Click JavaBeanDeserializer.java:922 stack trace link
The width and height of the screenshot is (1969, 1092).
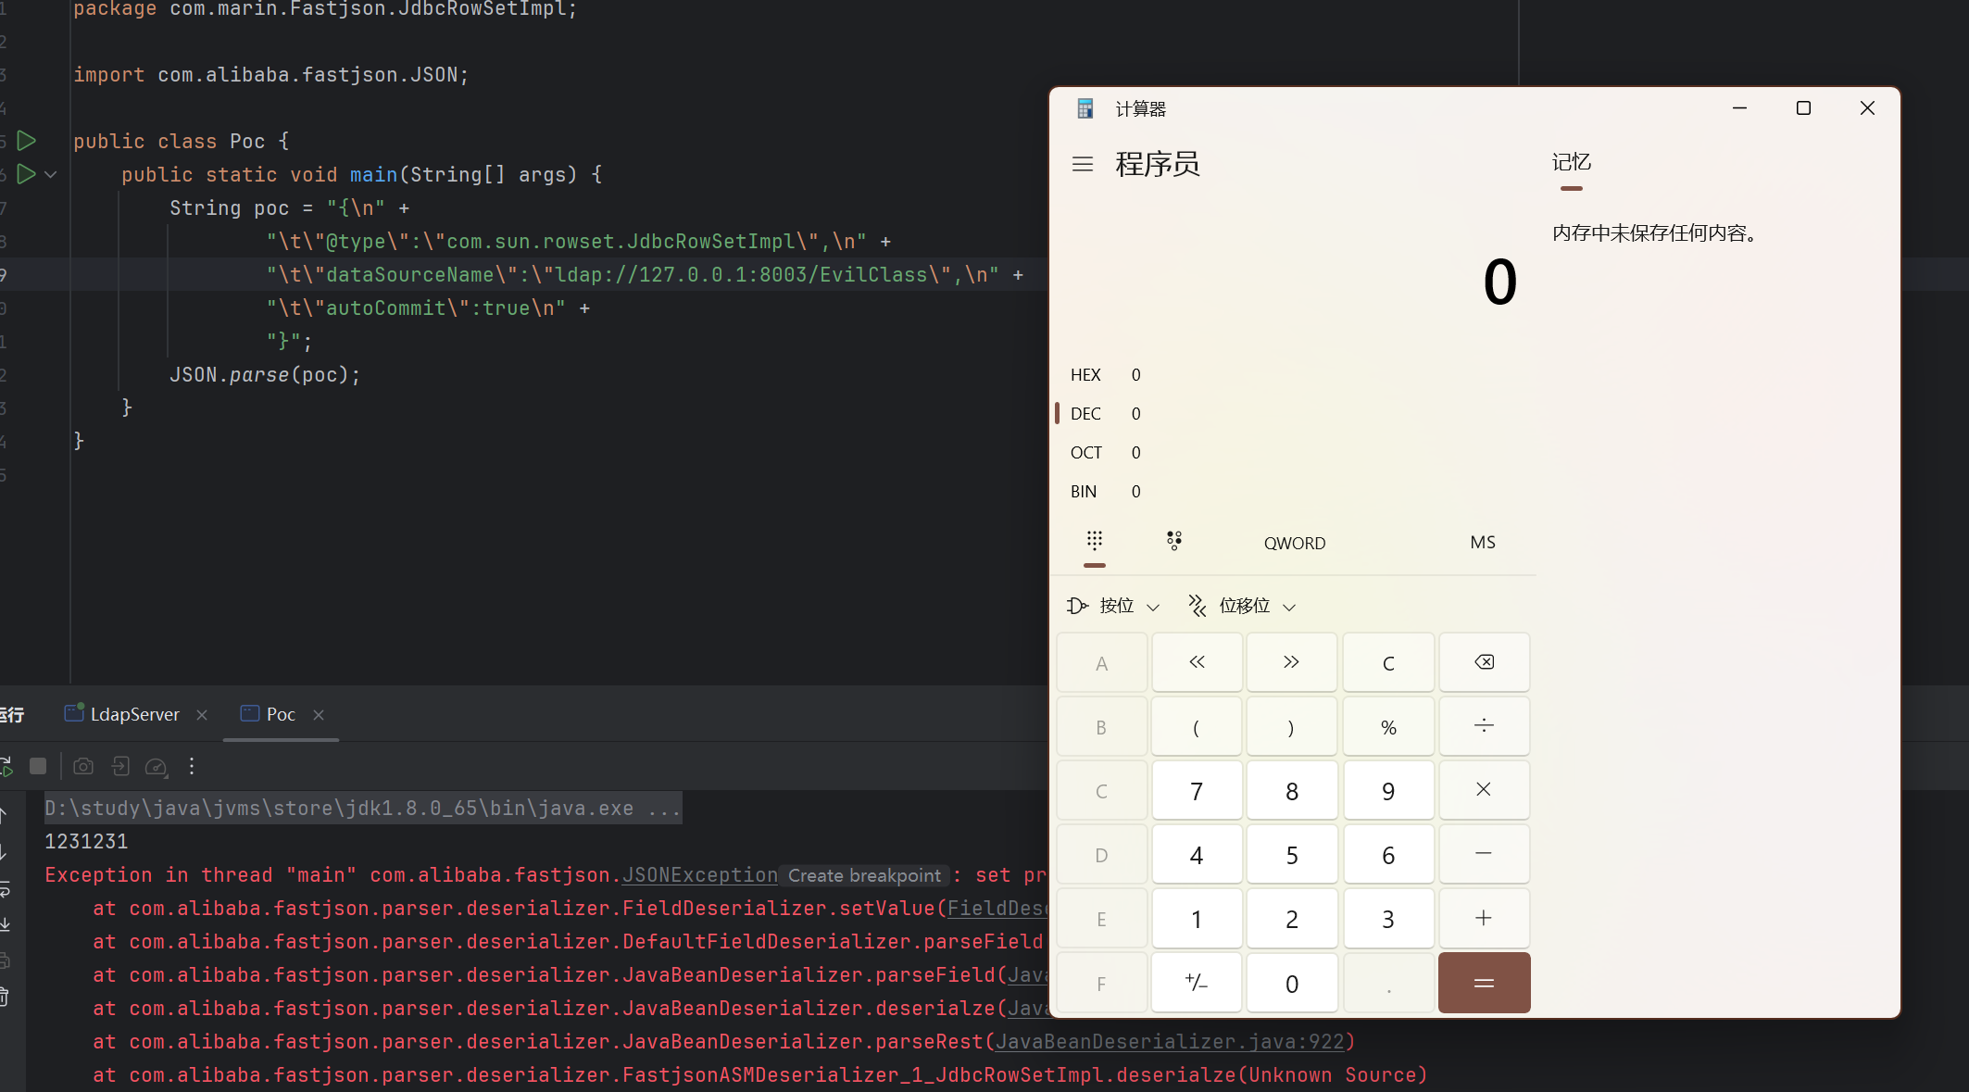(1170, 1042)
